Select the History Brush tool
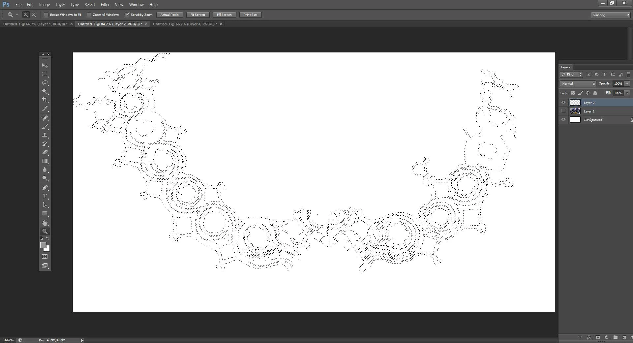This screenshot has height=343, width=633. point(45,144)
